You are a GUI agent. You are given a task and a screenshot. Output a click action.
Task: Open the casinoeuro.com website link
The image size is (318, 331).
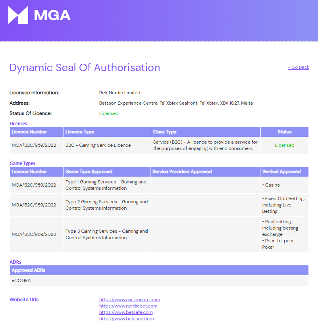click(x=129, y=300)
